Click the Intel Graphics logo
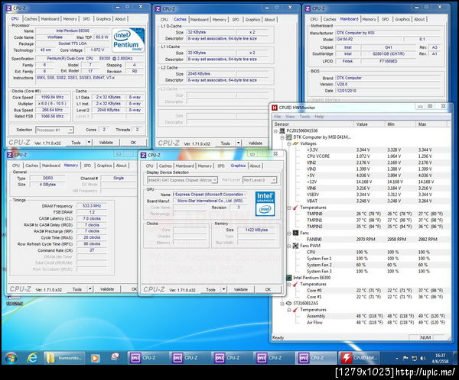This screenshot has width=459, height=380. (x=265, y=204)
